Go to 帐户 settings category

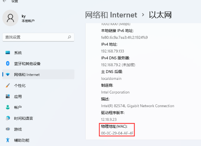point(38,107)
